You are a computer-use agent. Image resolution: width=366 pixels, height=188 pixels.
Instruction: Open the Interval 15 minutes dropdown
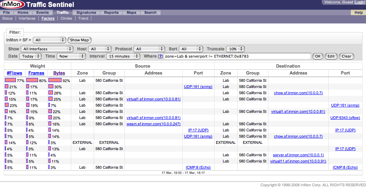click(x=123, y=56)
